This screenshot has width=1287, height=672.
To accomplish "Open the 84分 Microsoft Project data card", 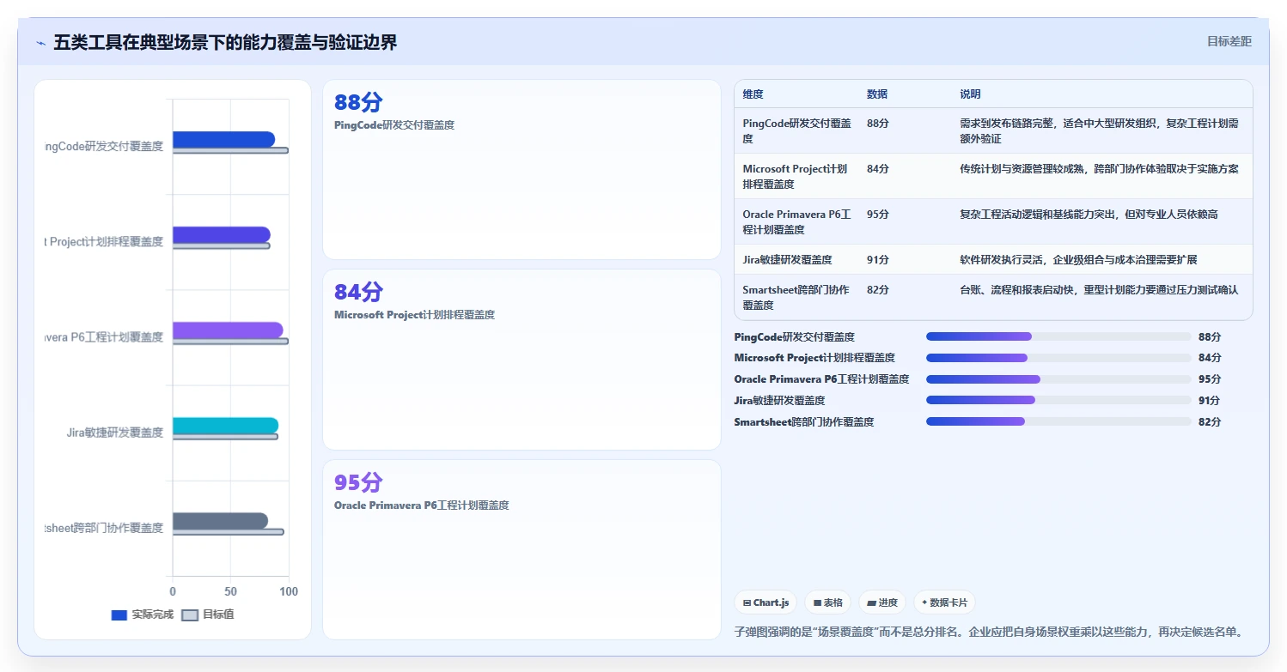I will pyautogui.click(x=522, y=360).
